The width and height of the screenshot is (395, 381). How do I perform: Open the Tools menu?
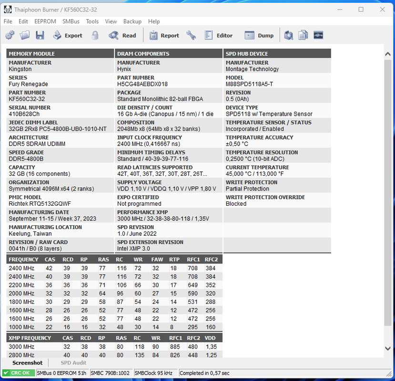[92, 21]
